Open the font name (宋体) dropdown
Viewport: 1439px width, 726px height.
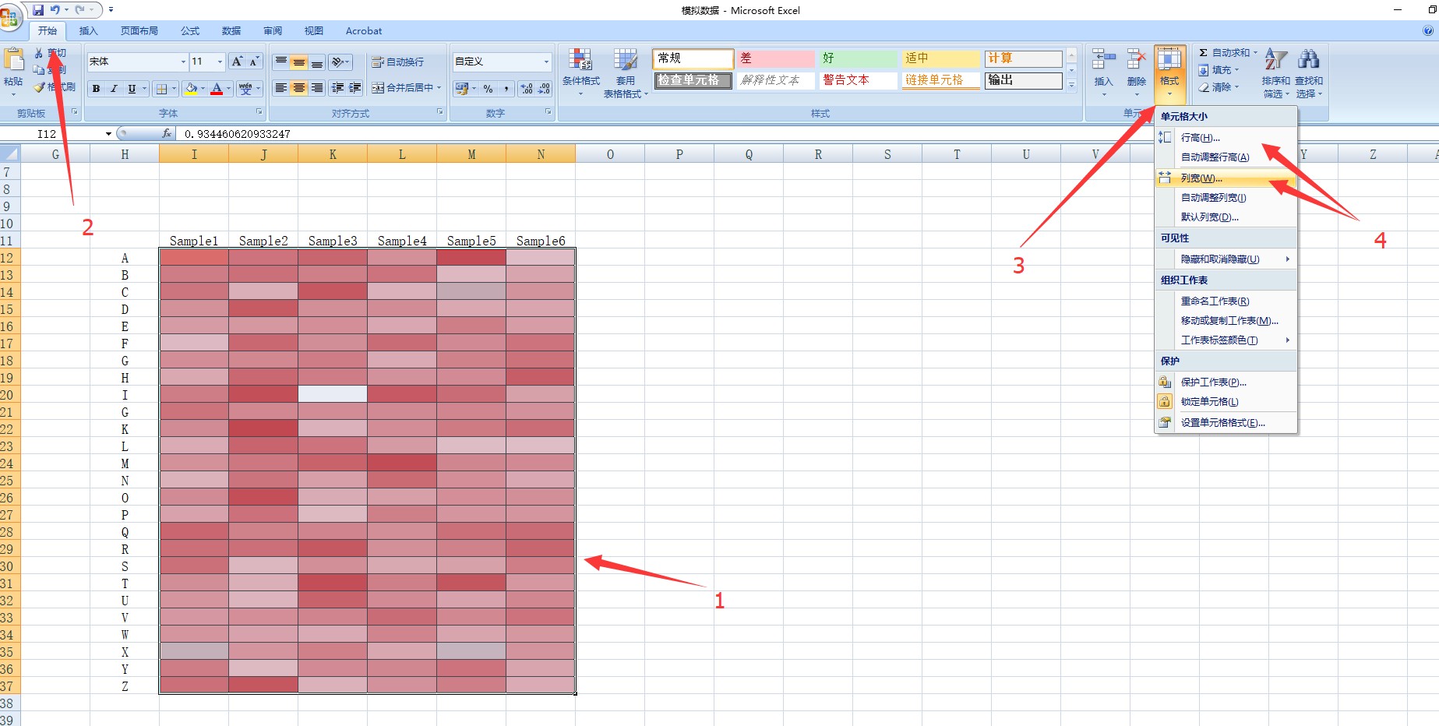point(183,62)
